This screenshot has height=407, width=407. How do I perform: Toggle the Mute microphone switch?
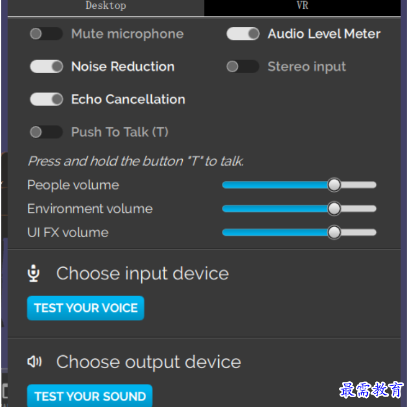46,34
